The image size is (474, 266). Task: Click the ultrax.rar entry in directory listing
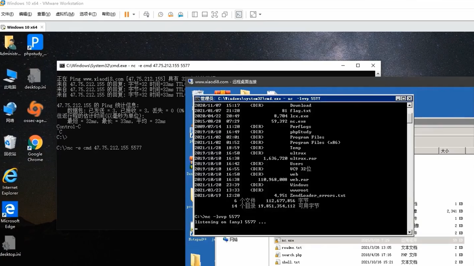(x=303, y=158)
